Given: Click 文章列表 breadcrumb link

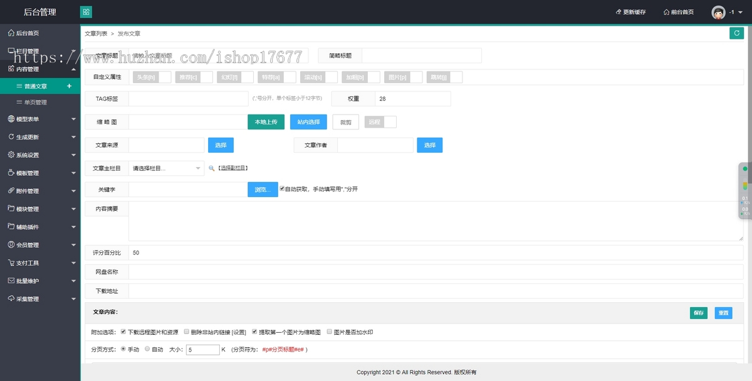Looking at the screenshot, I should 96,33.
